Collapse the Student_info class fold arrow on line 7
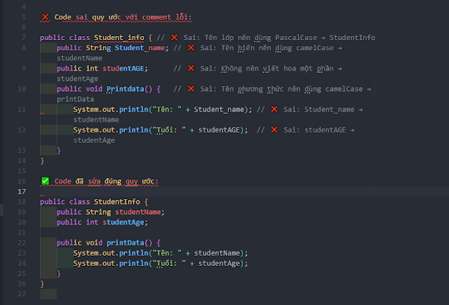This screenshot has width=449, height=305. [34, 38]
